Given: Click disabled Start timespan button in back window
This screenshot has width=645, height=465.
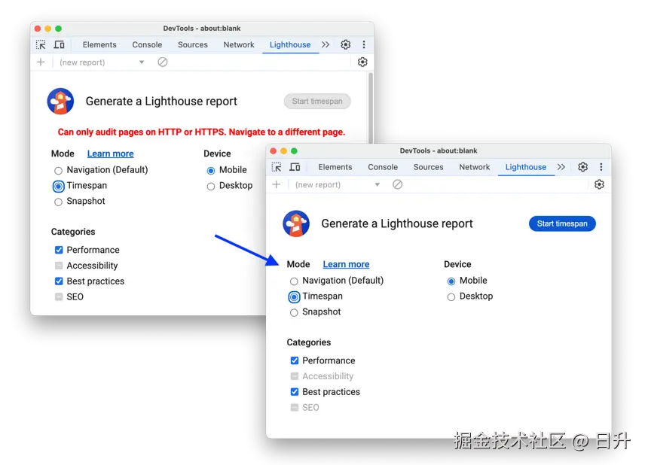Looking at the screenshot, I should (x=317, y=101).
